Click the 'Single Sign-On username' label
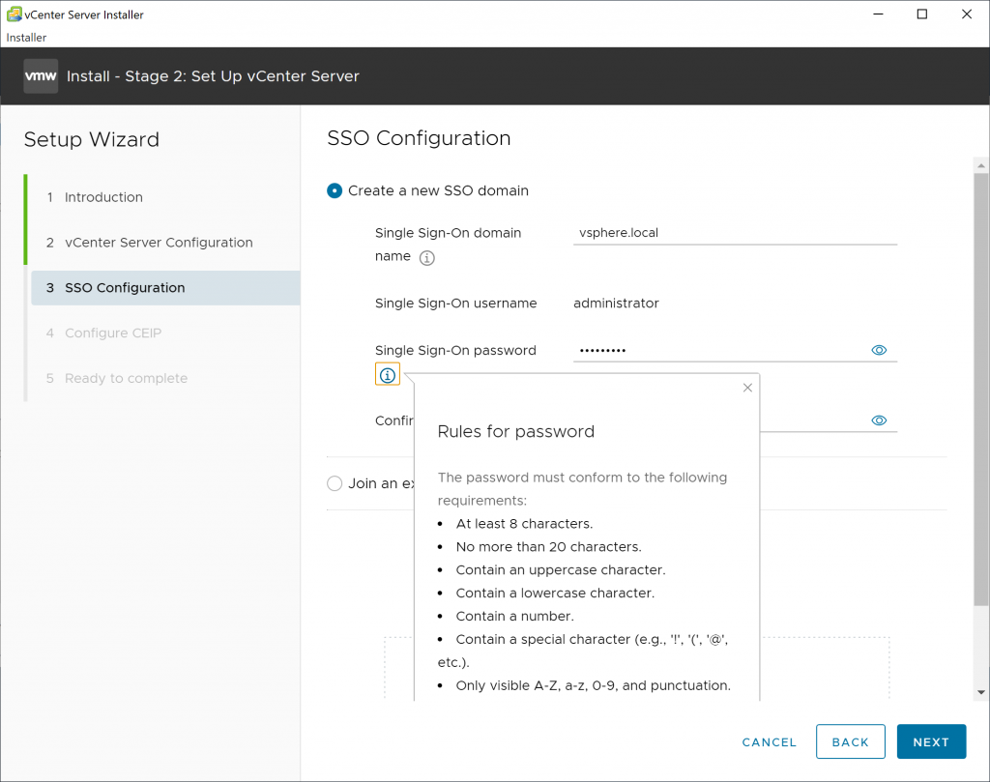Image resolution: width=990 pixels, height=782 pixels. (x=456, y=304)
